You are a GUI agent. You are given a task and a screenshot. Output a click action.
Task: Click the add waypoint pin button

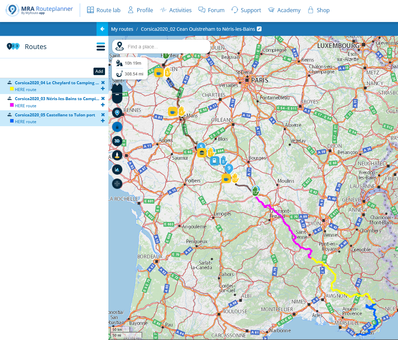[x=117, y=113]
